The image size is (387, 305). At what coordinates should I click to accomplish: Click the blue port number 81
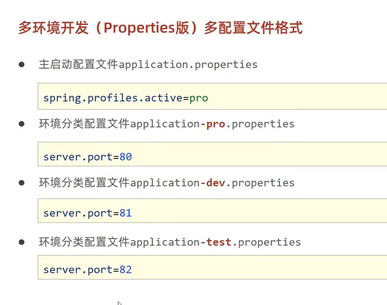(125, 213)
